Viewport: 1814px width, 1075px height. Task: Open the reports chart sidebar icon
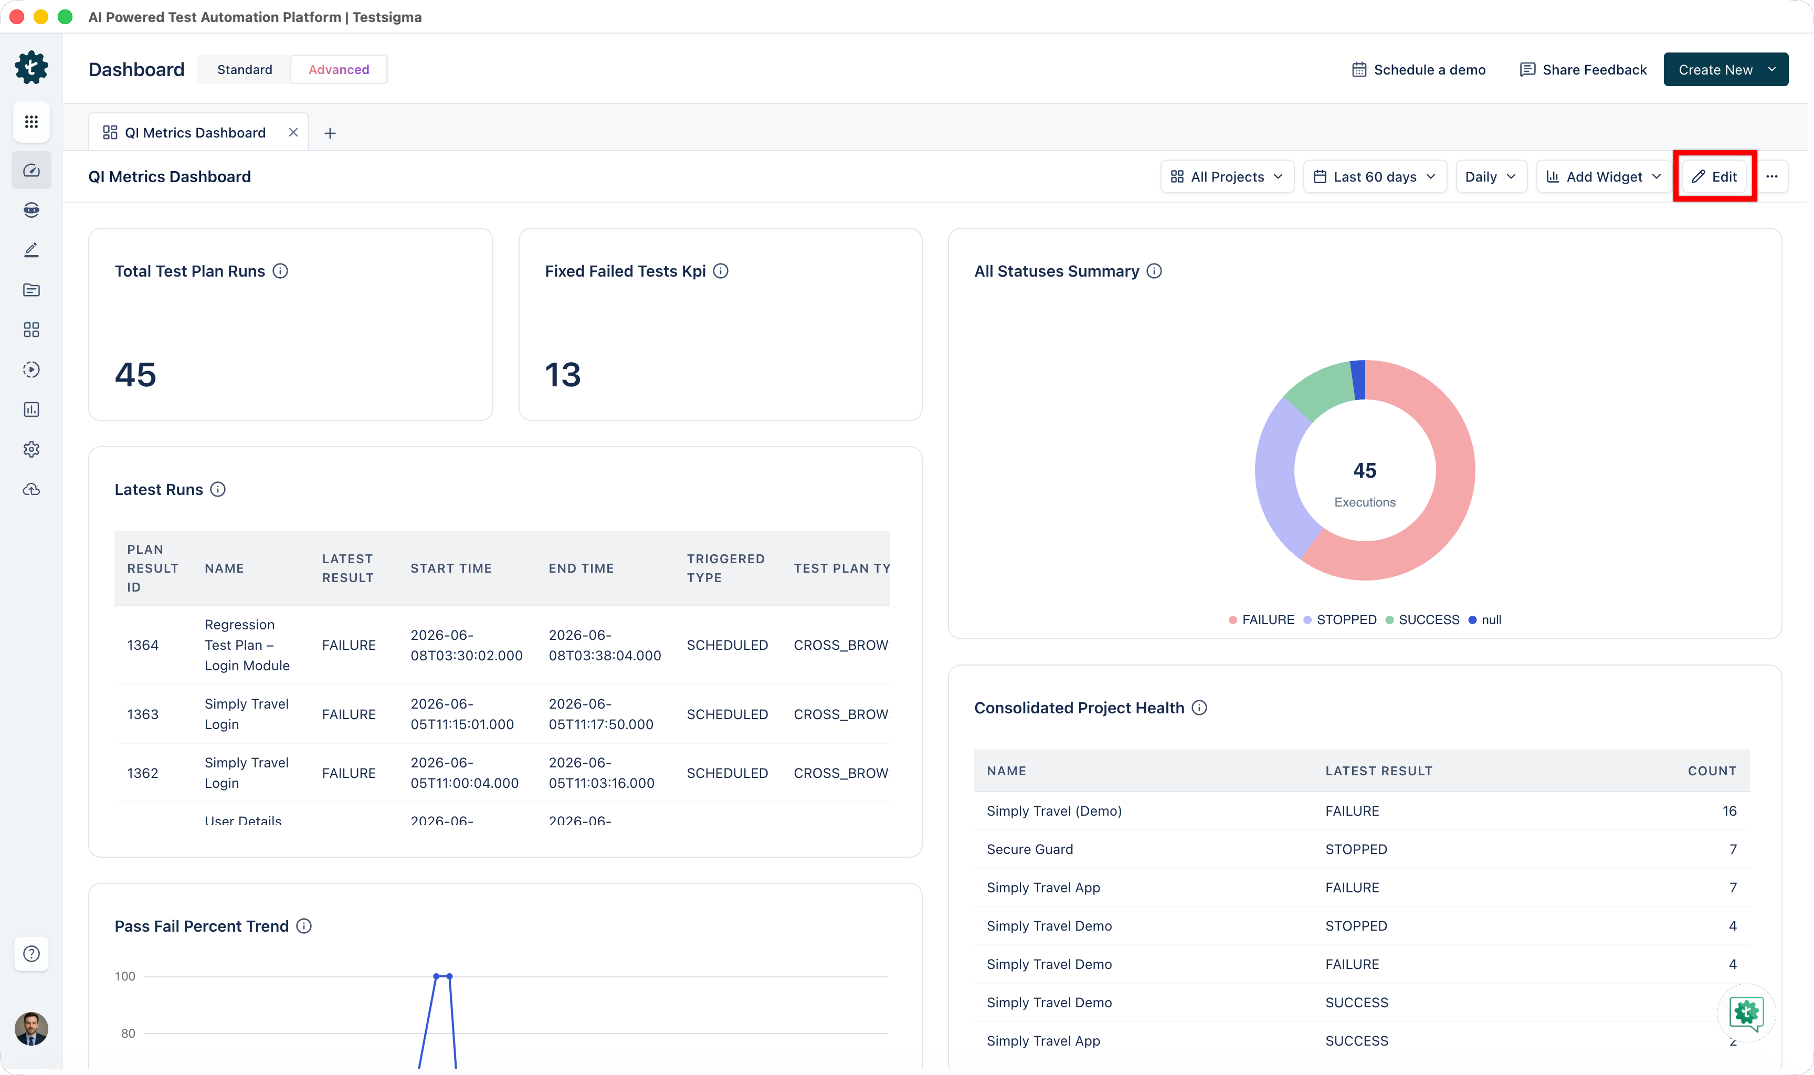pyautogui.click(x=31, y=409)
